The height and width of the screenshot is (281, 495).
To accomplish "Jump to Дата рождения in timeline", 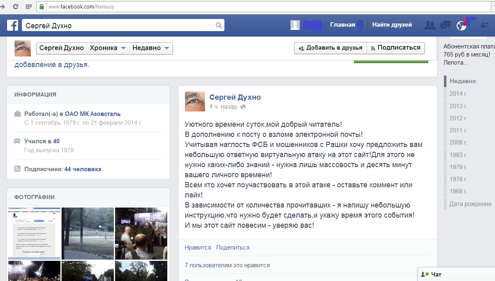I will 470,204.
